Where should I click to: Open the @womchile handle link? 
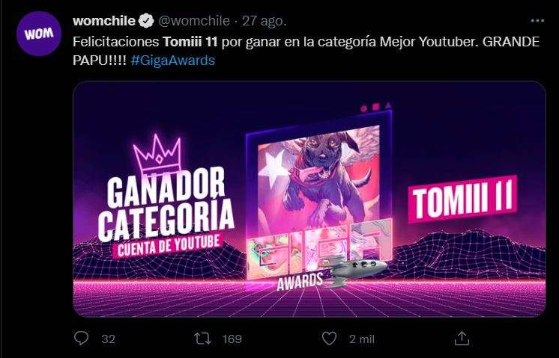click(x=193, y=21)
